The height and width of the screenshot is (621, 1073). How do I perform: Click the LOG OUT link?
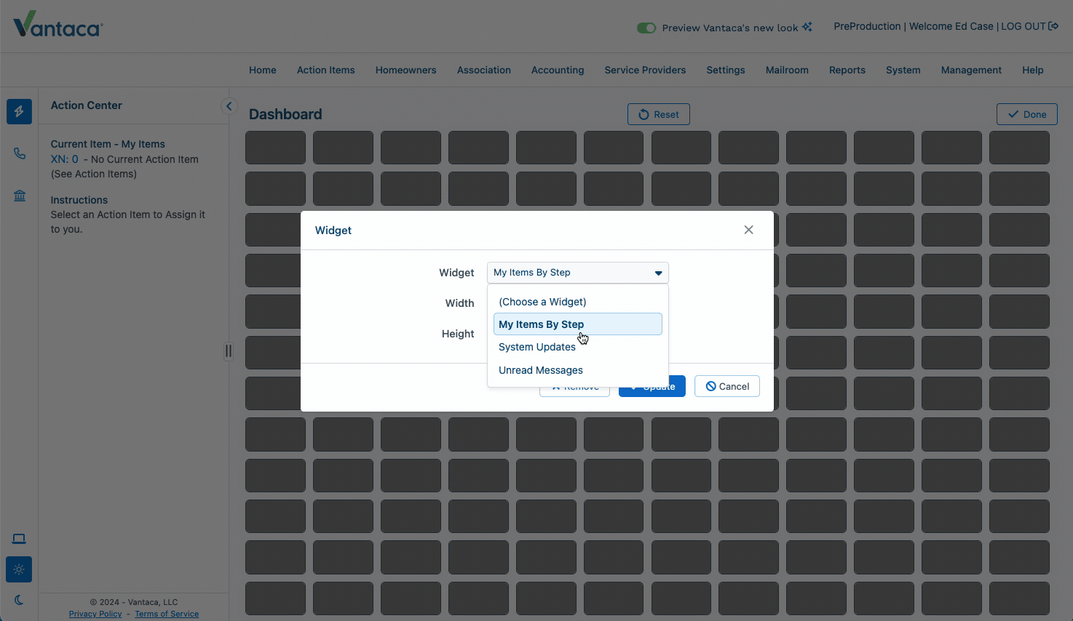[1023, 26]
